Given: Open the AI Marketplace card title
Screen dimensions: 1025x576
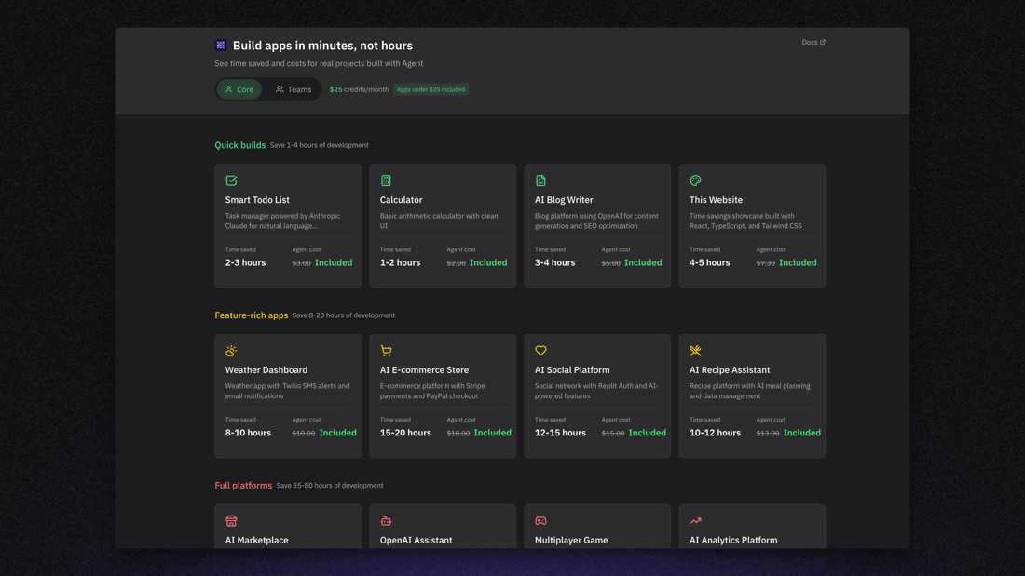Looking at the screenshot, I should pyautogui.click(x=256, y=540).
